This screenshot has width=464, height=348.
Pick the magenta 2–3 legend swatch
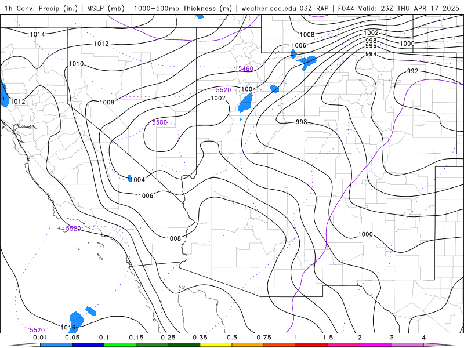pos(376,345)
